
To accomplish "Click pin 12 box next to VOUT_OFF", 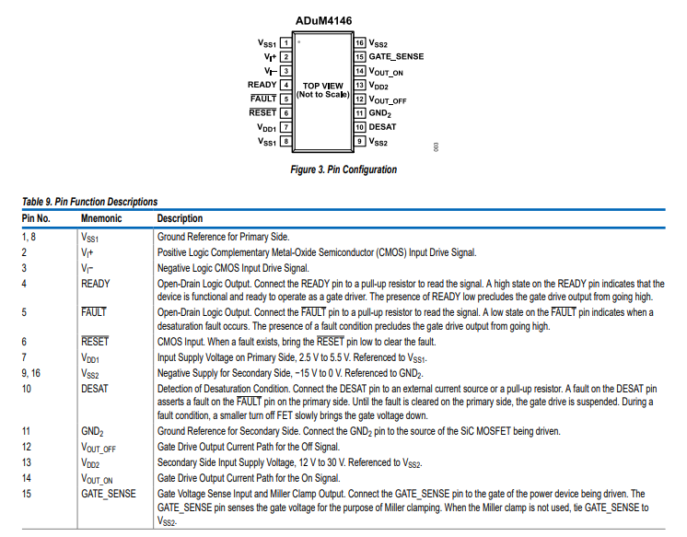I will [x=360, y=99].
